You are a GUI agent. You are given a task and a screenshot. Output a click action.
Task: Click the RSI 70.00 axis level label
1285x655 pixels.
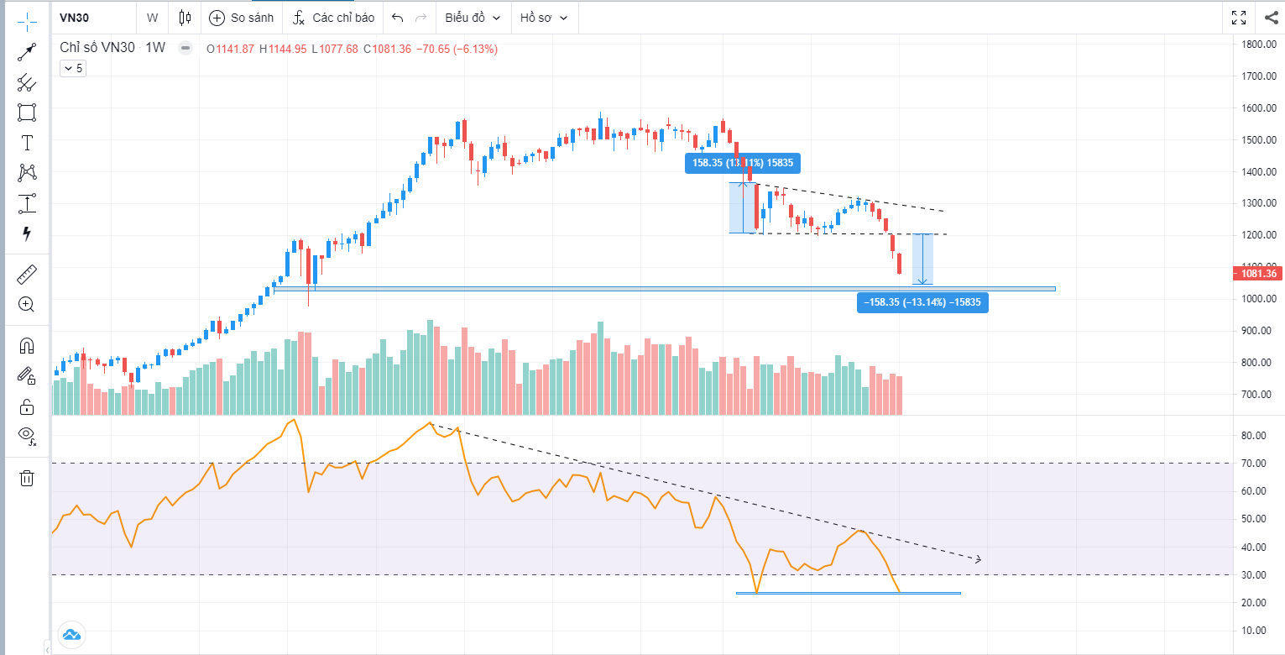[1253, 464]
